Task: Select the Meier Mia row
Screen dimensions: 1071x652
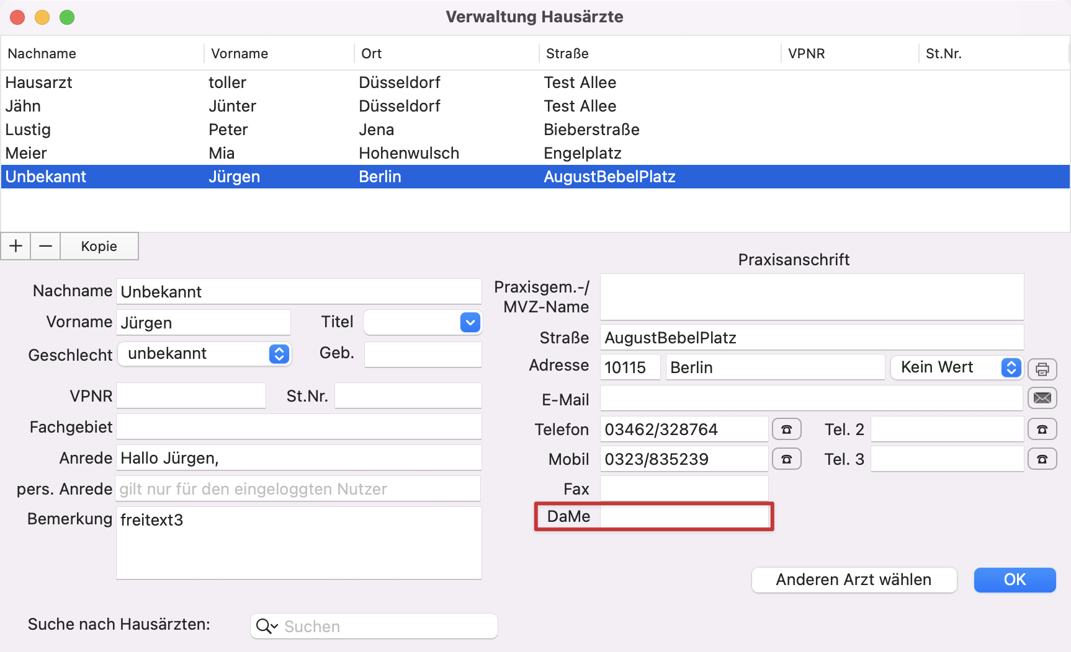Action: tap(535, 153)
